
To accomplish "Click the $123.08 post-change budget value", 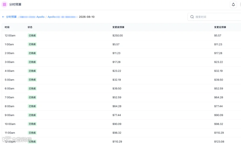I will 219,142.
